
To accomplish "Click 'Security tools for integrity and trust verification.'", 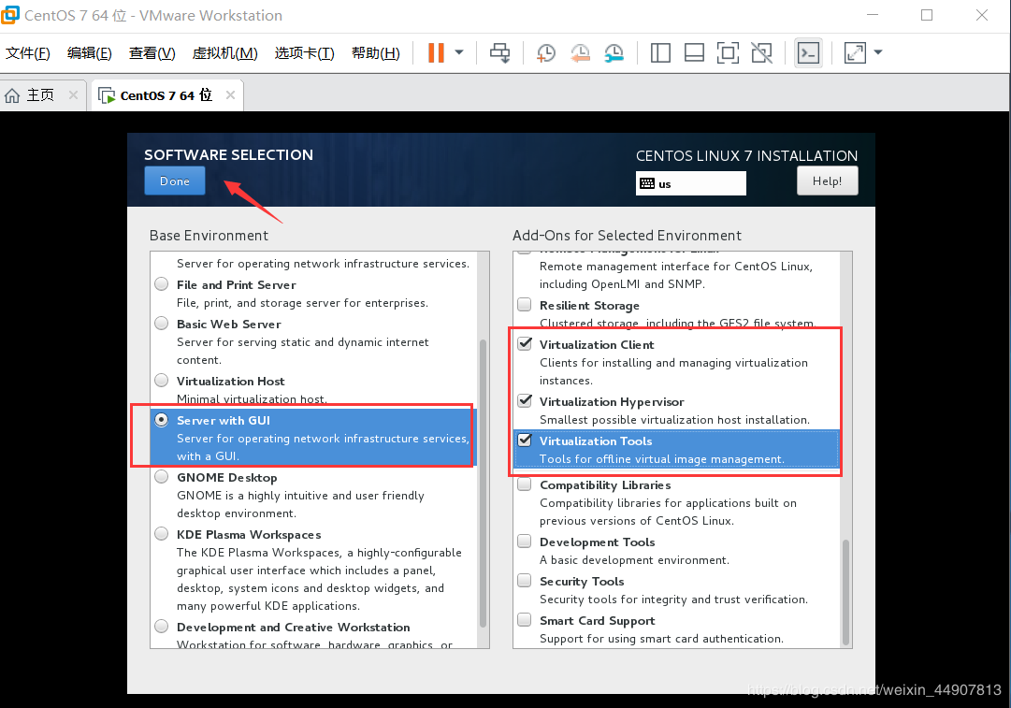I will click(673, 600).
